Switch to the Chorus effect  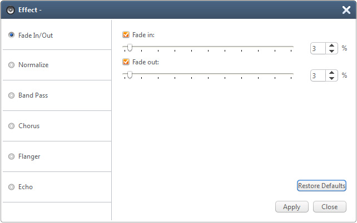[12, 126]
